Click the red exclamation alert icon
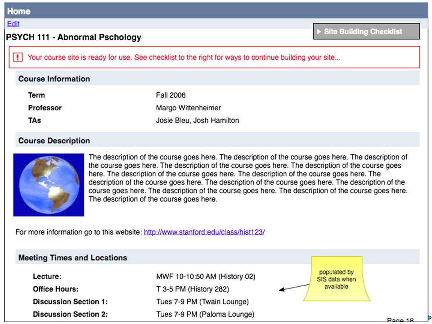 pyautogui.click(x=18, y=57)
